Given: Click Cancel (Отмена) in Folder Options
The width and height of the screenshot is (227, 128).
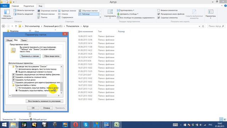Looking at the screenshot, I should pos(46,108).
